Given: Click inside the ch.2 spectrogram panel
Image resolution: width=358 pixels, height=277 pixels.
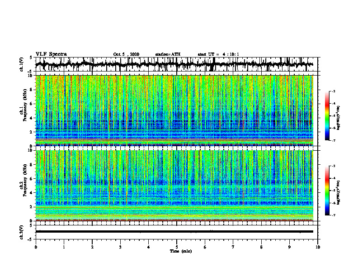Looking at the screenshot, I should (x=174, y=186).
